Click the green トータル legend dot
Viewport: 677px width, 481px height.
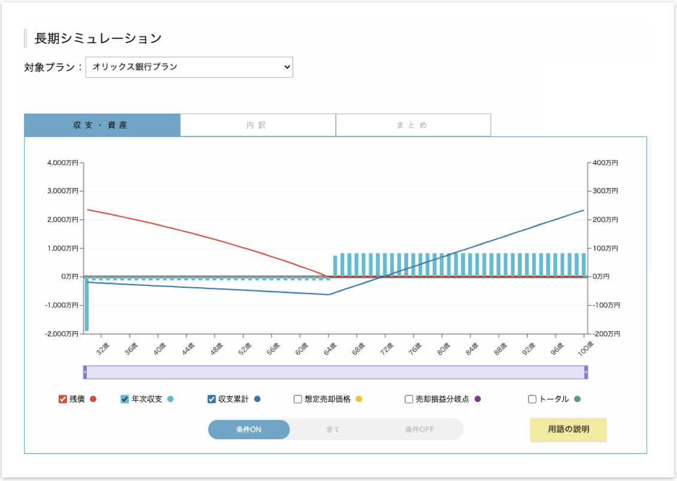click(577, 399)
